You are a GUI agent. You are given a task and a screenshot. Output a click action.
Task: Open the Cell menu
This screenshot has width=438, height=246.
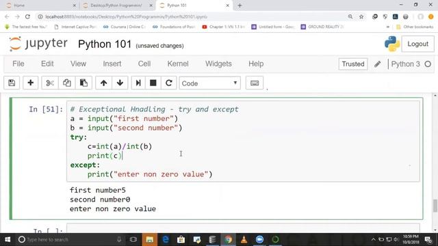(144, 64)
